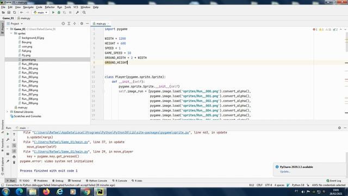Click the Save All disk icon
This screenshot has height=196, width=348.
coord(9,13)
